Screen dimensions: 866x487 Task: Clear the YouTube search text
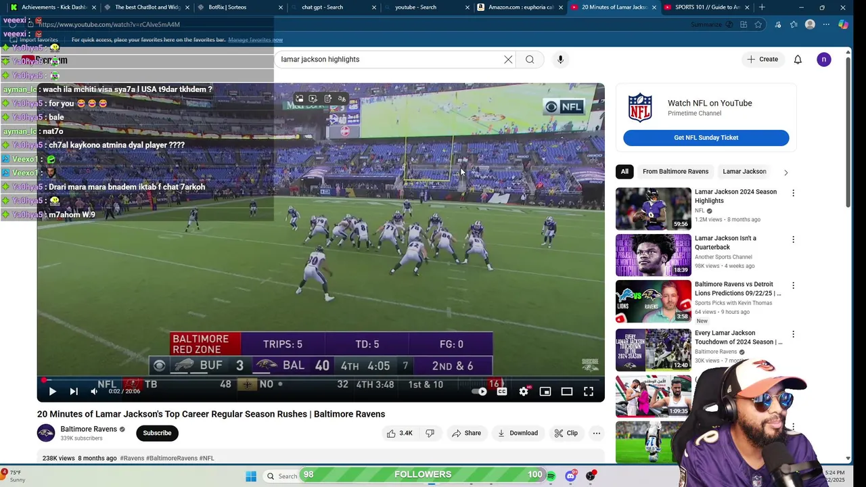508,60
